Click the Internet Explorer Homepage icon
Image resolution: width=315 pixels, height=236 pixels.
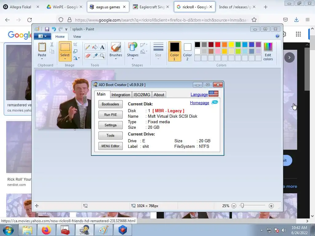pos(215,102)
